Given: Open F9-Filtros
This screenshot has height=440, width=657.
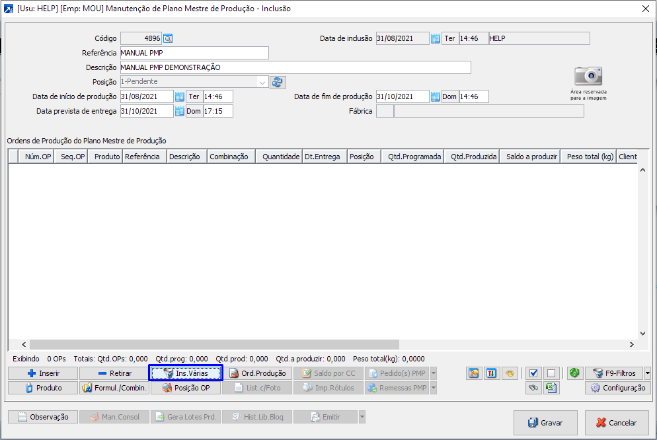Looking at the screenshot, I should [615, 373].
